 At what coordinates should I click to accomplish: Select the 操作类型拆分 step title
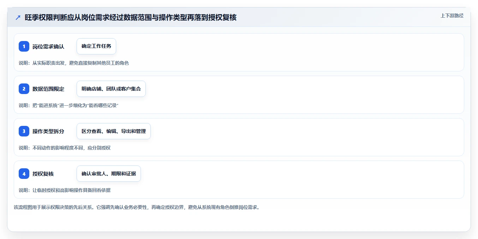click(48, 131)
